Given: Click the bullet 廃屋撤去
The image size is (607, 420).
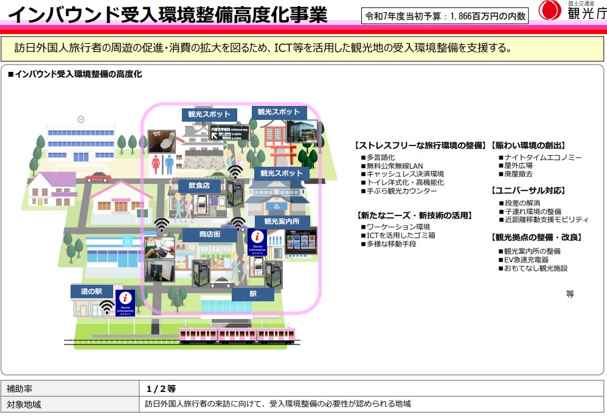Looking at the screenshot, I should click(x=515, y=174).
